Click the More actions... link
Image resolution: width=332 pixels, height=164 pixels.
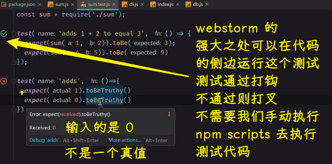click(125, 140)
